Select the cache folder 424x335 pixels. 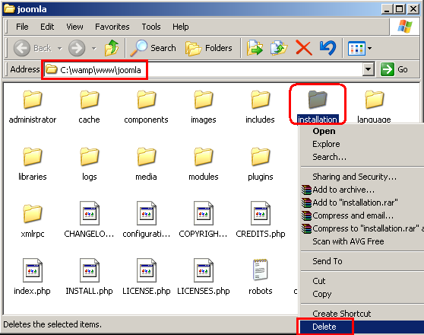coord(89,107)
